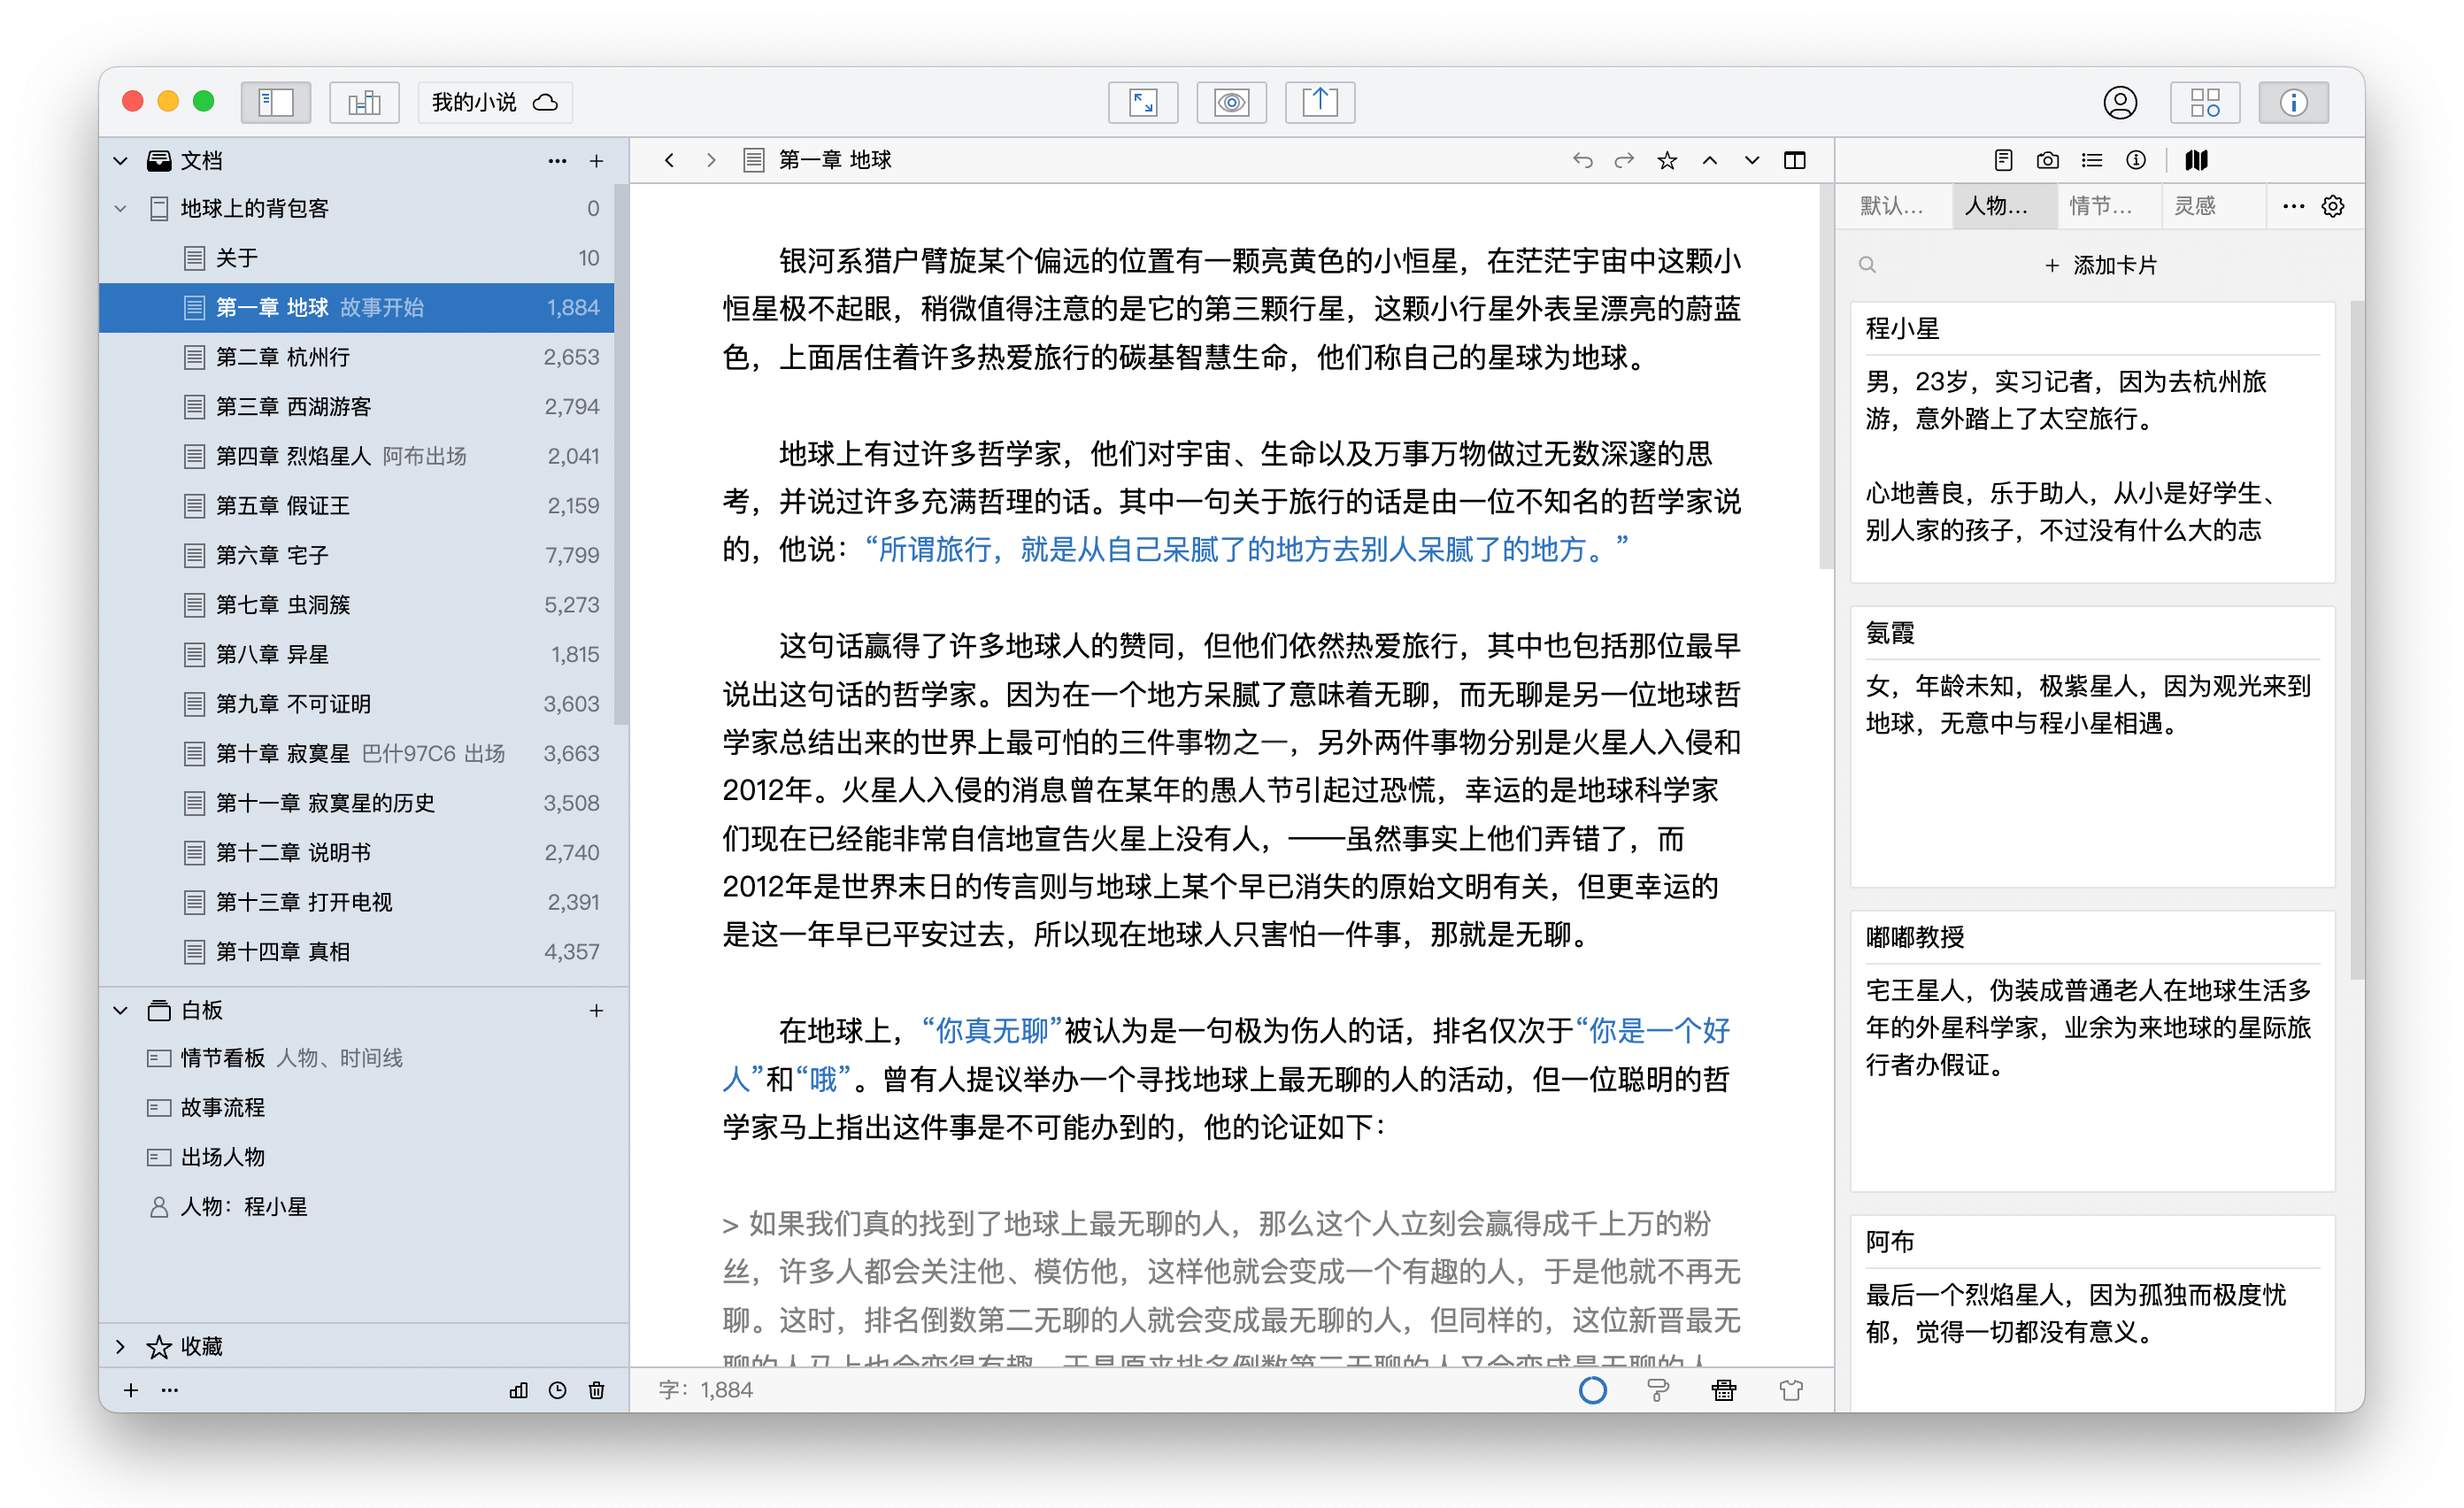This screenshot has width=2464, height=1508.
Task: Search cards with the magnifier icon
Action: (x=1866, y=265)
